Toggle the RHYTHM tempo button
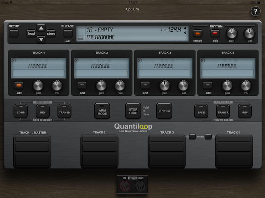Viewport: 265px width, 198px height. click(x=198, y=34)
